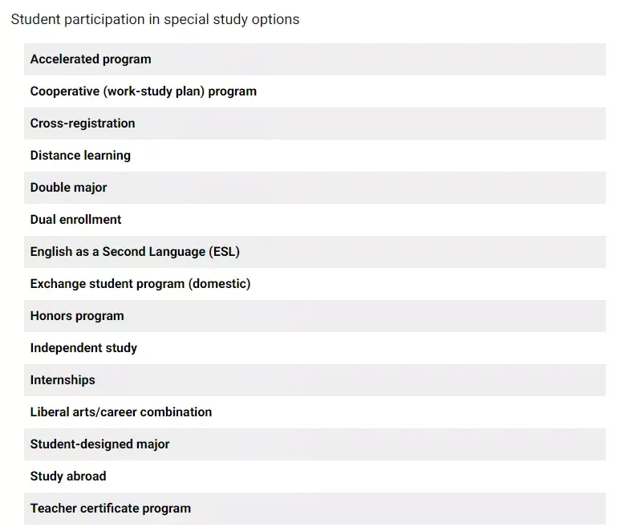Viewport: 617px width, 531px height.
Task: Click the Study abroad entry
Action: [x=314, y=476]
